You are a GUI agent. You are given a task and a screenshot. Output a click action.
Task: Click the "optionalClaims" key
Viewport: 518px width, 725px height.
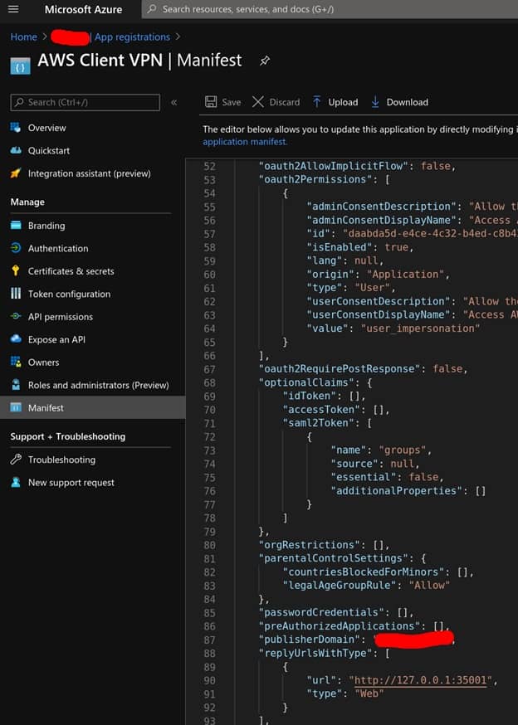pos(310,382)
